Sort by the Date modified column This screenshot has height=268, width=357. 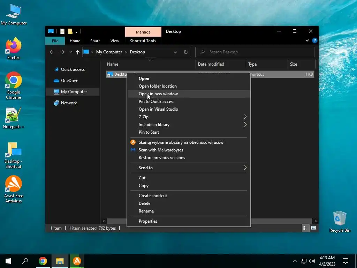tap(221, 64)
